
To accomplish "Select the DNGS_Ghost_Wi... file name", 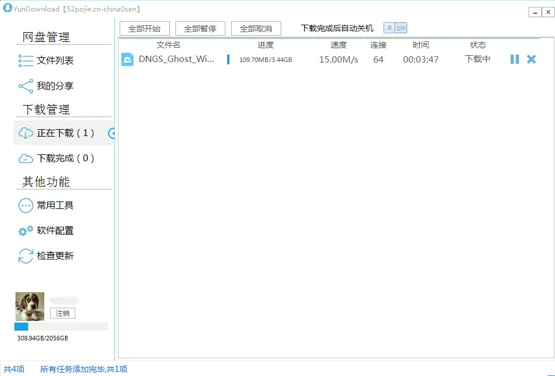I will (x=176, y=59).
